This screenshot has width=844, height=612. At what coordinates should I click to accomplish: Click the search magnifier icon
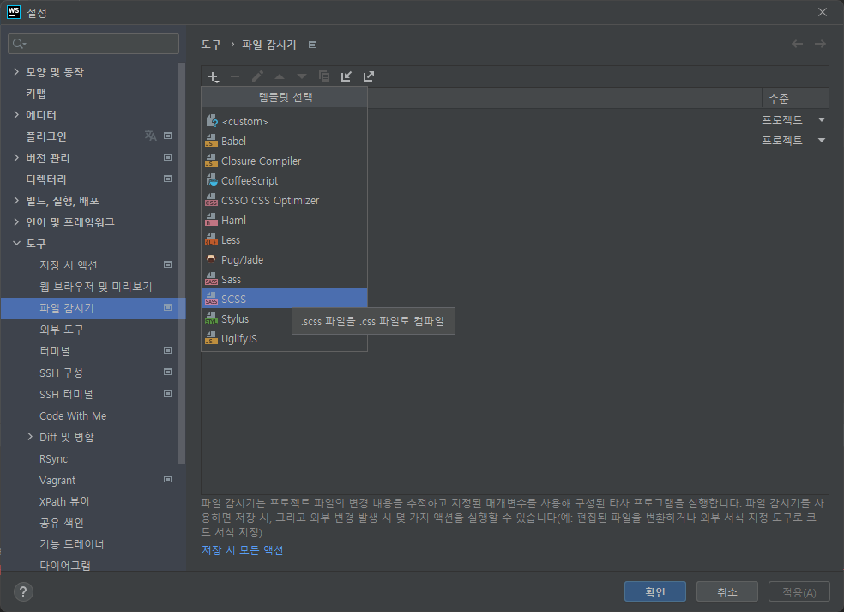click(x=18, y=44)
